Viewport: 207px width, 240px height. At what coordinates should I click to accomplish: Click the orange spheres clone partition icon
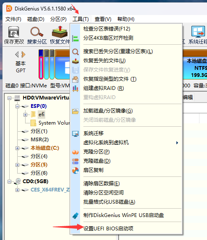tap(75, 152)
